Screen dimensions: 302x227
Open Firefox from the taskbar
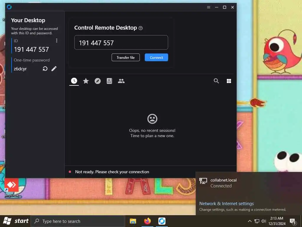point(147,221)
